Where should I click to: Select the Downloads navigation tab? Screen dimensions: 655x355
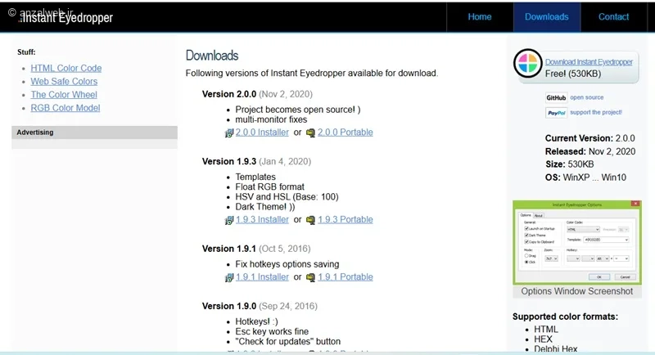click(547, 17)
